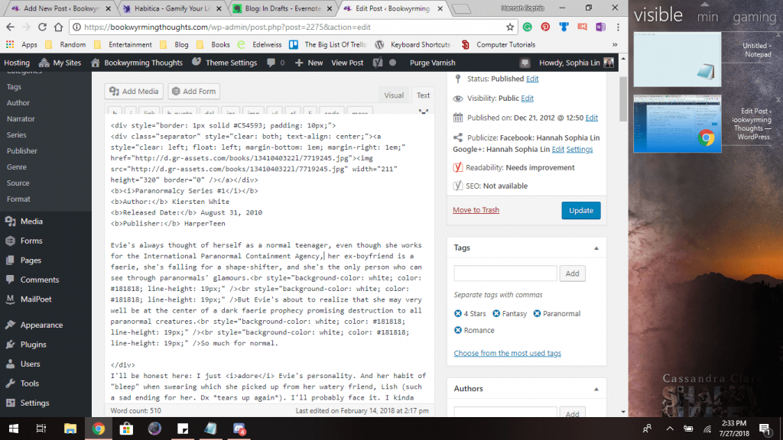Open the comments bubble in admin bar
Screen dimensions: 783x440
(x=276, y=63)
